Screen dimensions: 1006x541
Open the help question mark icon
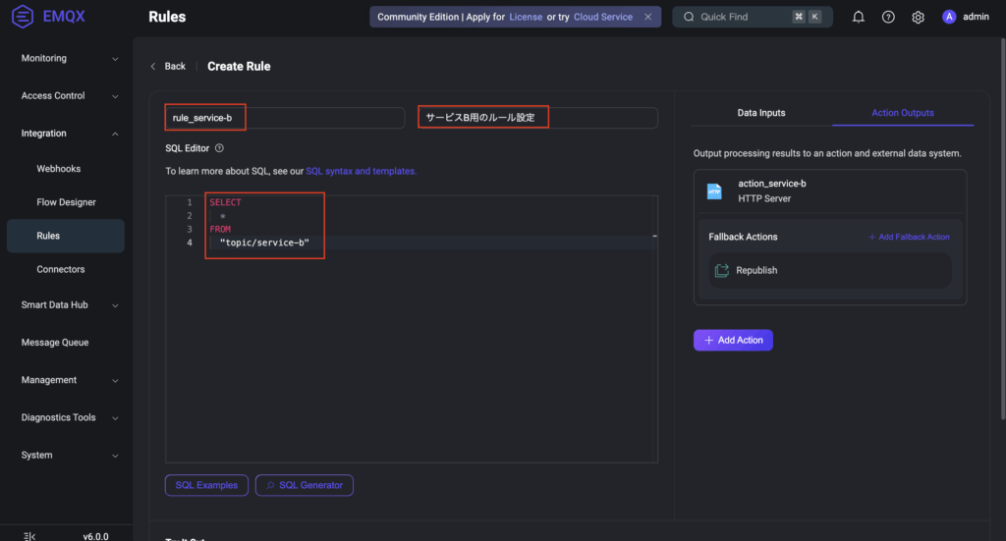pos(888,17)
